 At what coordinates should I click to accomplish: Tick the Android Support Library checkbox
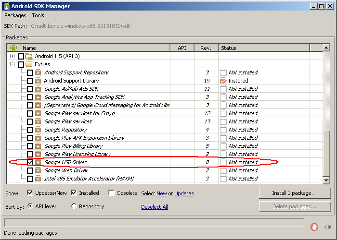[30, 81]
